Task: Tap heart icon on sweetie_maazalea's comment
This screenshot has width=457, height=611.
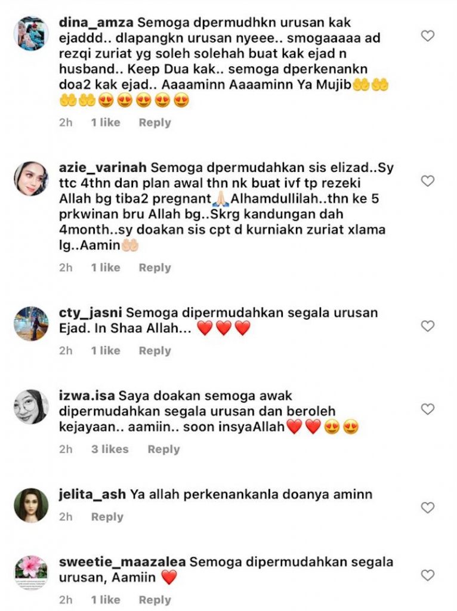Action: [x=428, y=575]
